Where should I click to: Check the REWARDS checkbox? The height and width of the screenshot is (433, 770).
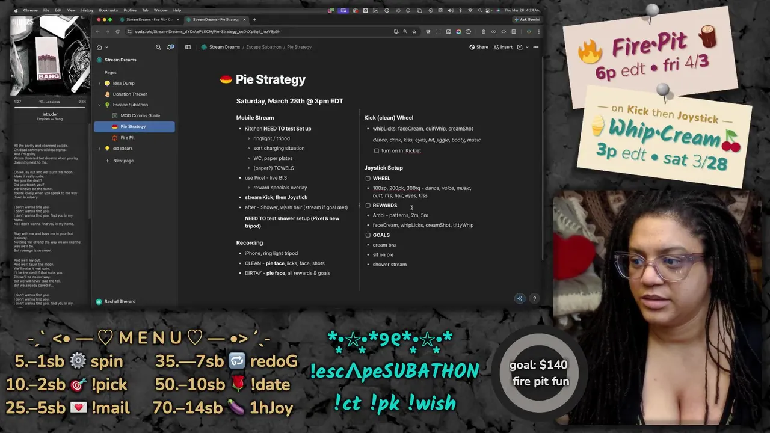(x=368, y=206)
